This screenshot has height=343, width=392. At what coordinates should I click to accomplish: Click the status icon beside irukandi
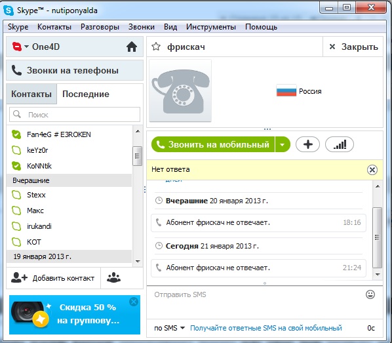click(16, 226)
